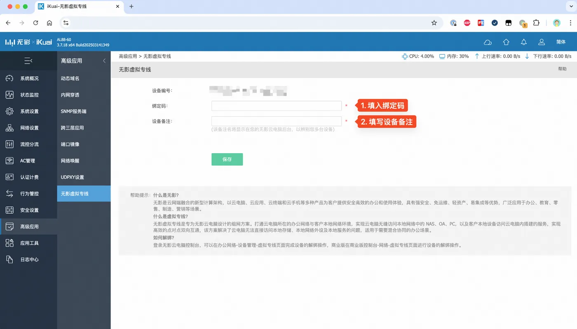Click the 应用工具 grid icon
This screenshot has height=329, width=577.
(x=9, y=243)
